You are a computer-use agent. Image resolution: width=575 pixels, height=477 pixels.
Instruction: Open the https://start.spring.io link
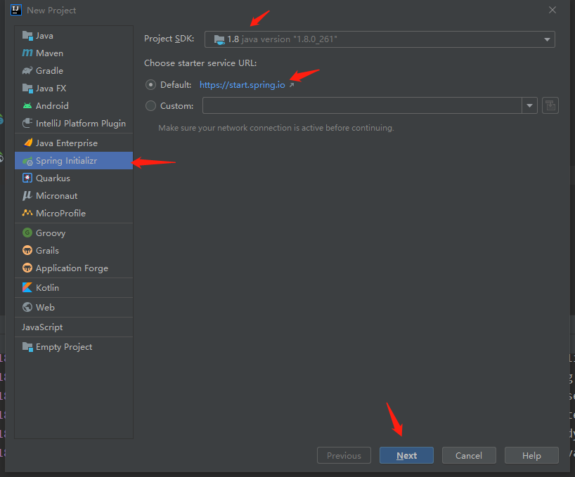click(x=242, y=85)
